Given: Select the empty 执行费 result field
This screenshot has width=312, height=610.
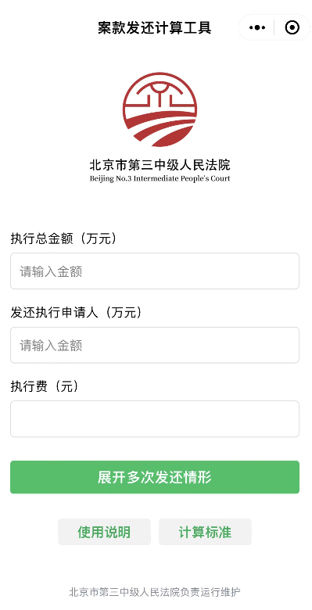Looking at the screenshot, I should pyautogui.click(x=155, y=419).
